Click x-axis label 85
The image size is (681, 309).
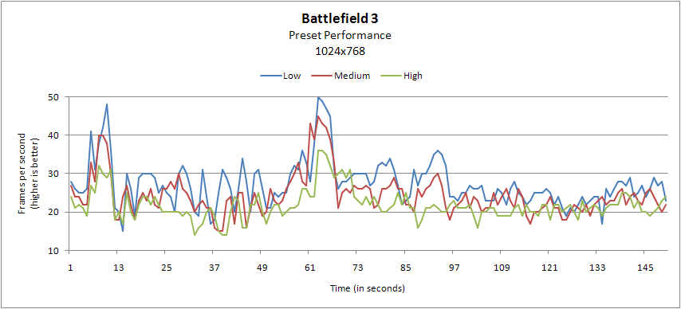(406, 268)
